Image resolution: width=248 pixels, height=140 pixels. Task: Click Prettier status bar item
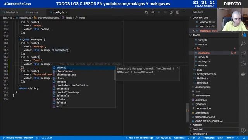pyautogui.click(x=229, y=138)
